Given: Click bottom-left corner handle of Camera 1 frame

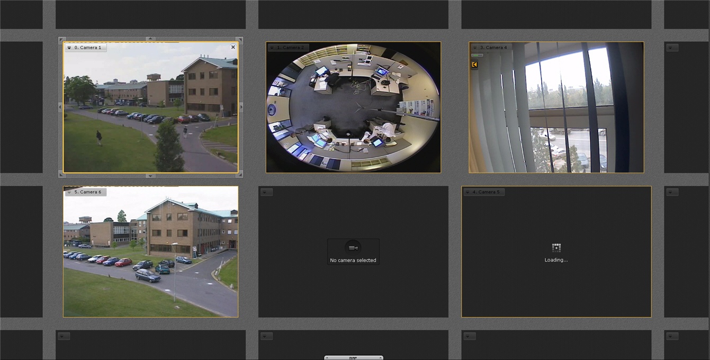Looking at the screenshot, I should pos(61,175).
